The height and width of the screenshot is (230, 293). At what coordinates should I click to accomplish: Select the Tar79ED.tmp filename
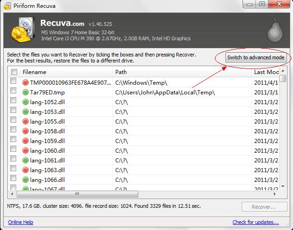tap(47, 92)
